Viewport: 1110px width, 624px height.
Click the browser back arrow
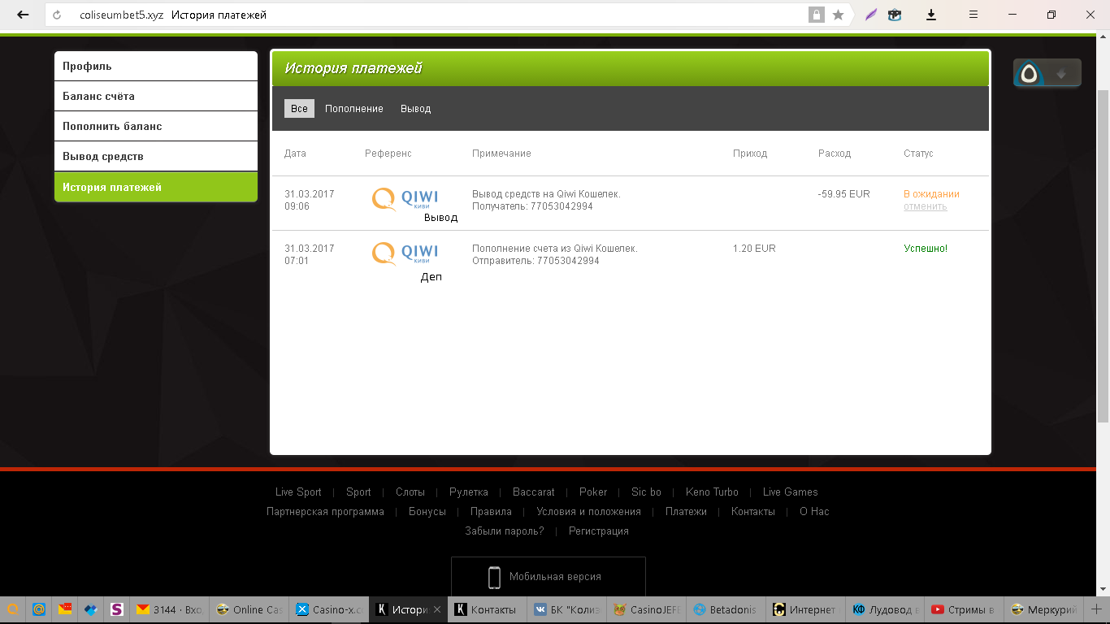23,15
